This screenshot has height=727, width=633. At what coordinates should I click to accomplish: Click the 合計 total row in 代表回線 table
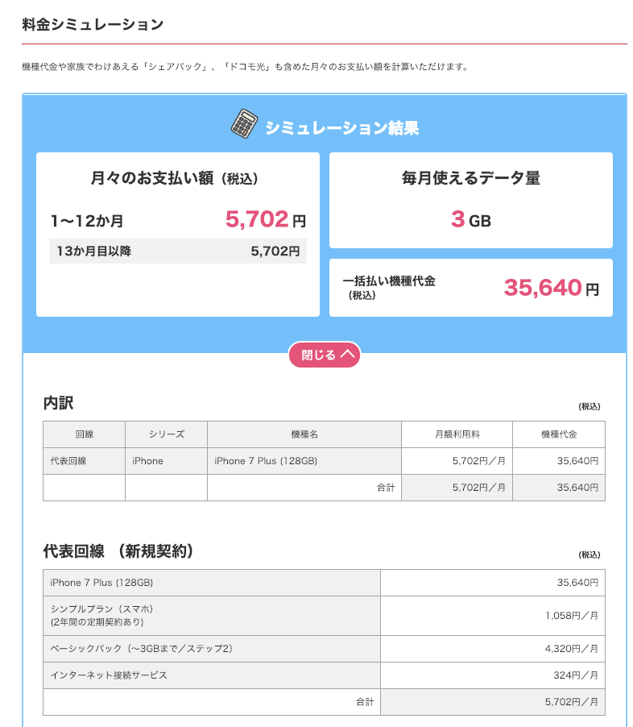point(322,702)
